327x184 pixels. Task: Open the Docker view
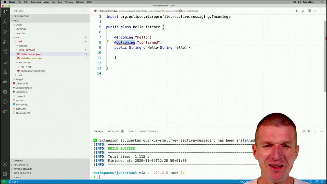tap(5, 82)
